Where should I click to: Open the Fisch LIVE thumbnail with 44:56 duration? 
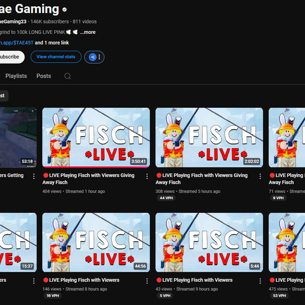click(x=96, y=242)
